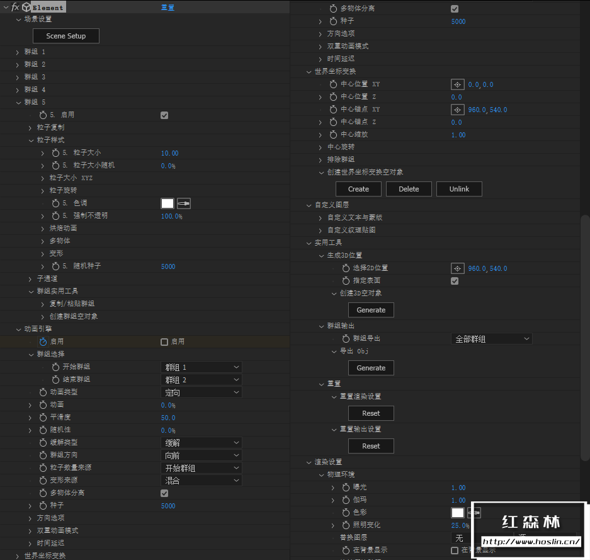Click the position picker for 中心锚点 XY
Screen dimensions: 590x560
[458, 109]
